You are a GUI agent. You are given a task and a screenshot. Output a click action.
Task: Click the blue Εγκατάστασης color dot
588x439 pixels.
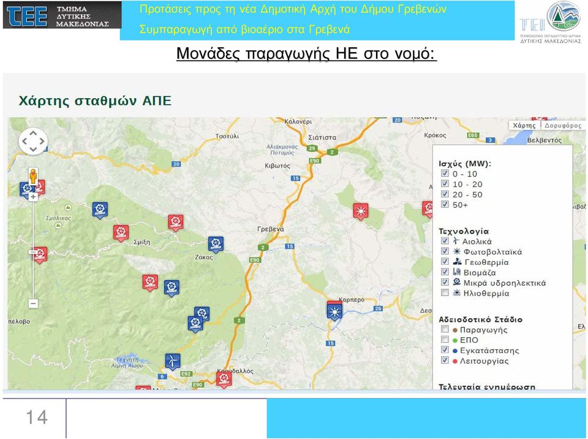455,351
